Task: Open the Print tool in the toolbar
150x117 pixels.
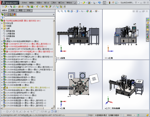Action: click(x=94, y=3)
